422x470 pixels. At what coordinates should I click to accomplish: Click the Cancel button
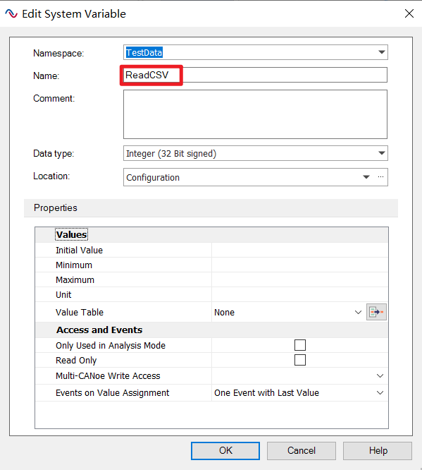click(302, 450)
